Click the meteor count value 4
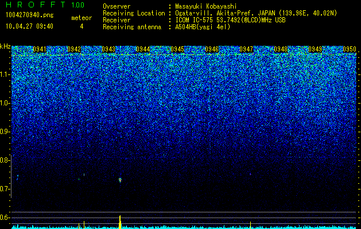 [81, 26]
